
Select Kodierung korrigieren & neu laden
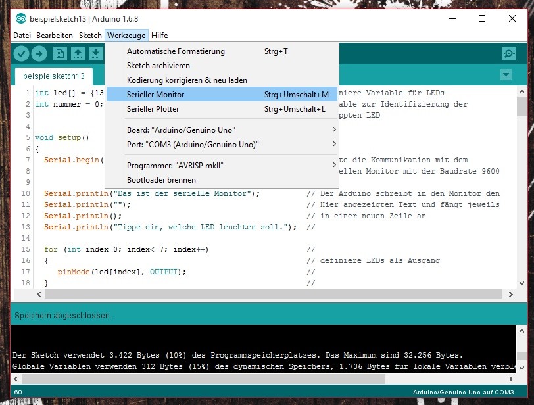pyautogui.click(x=222, y=80)
